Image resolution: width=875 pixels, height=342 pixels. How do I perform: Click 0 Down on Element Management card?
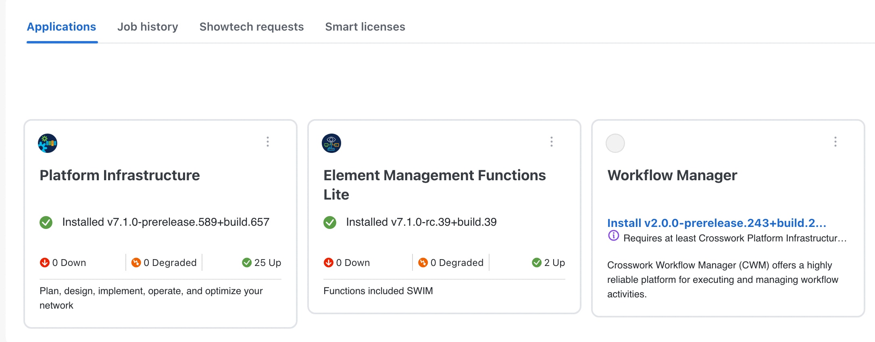point(353,263)
